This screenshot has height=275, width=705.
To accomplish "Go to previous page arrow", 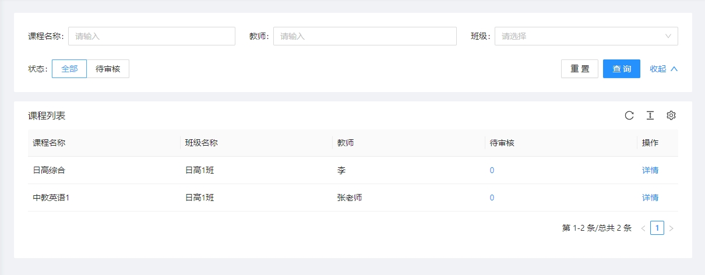I will (643, 228).
